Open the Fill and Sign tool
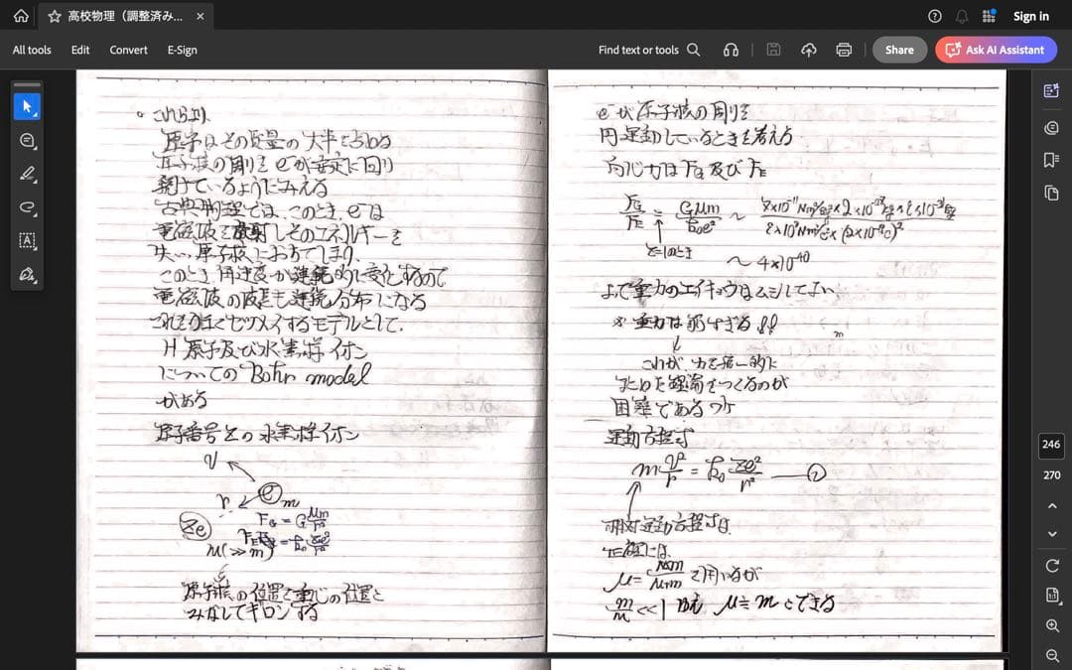The image size is (1072, 670). (x=27, y=275)
